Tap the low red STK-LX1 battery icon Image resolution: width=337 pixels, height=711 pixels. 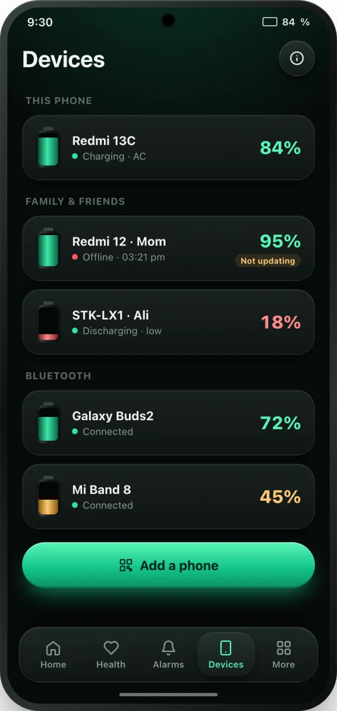coord(48,322)
